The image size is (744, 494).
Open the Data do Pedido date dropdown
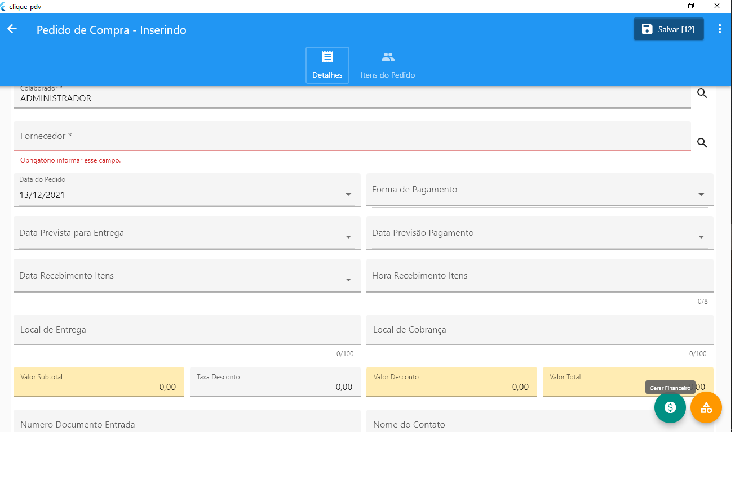[187, 190]
